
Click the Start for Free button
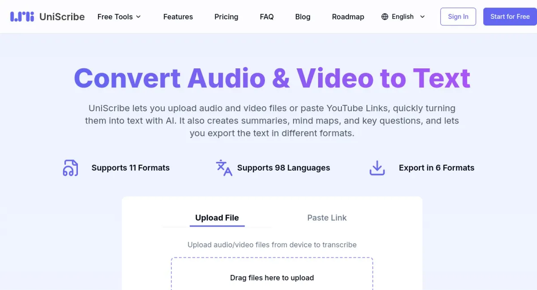[510, 17]
